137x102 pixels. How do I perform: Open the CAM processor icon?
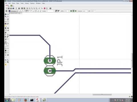point(13,8)
